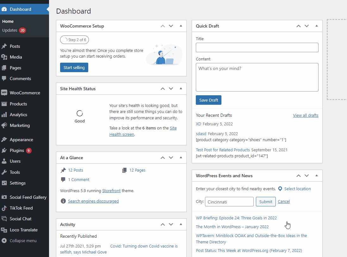Toggle the Site Health Status panel triangle

click(181, 89)
